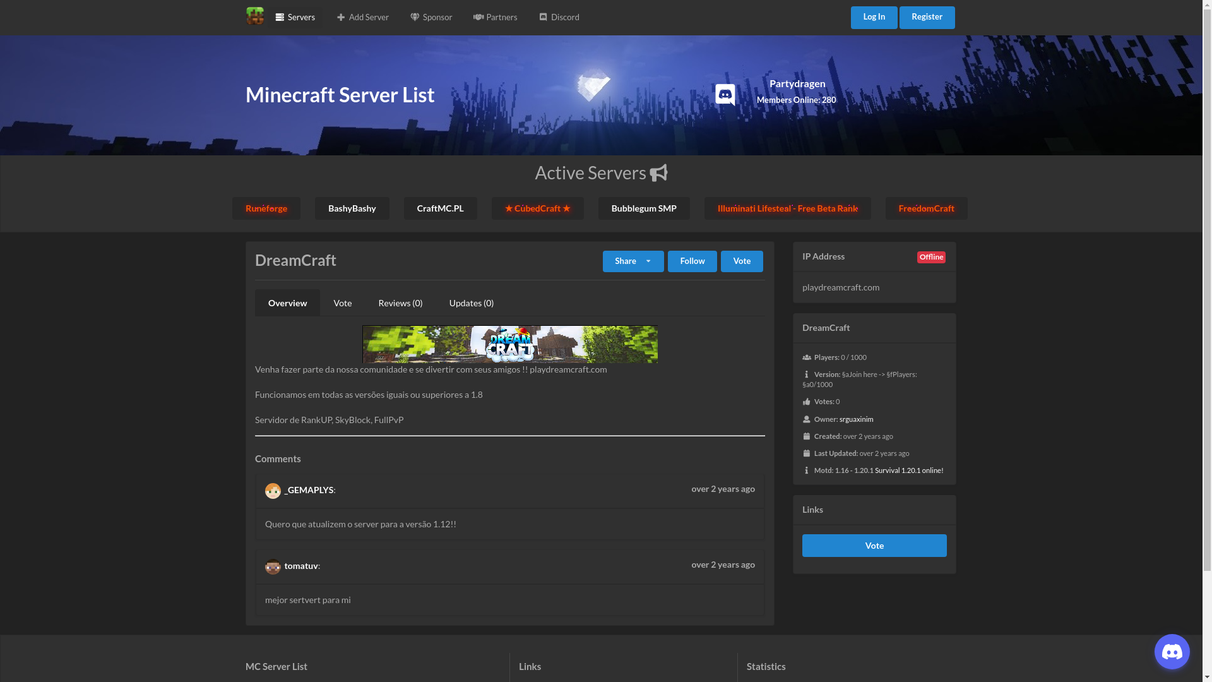Click the Offline status badge
1212x682 pixels.
coord(931,257)
